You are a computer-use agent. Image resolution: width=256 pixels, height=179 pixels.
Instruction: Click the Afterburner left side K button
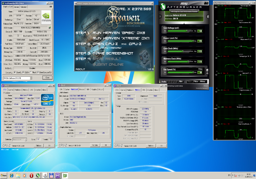coord(160,16)
